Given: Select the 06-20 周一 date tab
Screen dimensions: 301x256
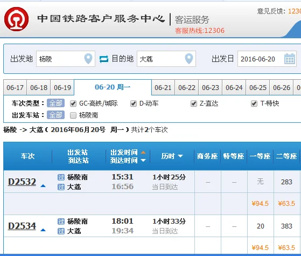Looking at the screenshot, I should click(113, 87).
